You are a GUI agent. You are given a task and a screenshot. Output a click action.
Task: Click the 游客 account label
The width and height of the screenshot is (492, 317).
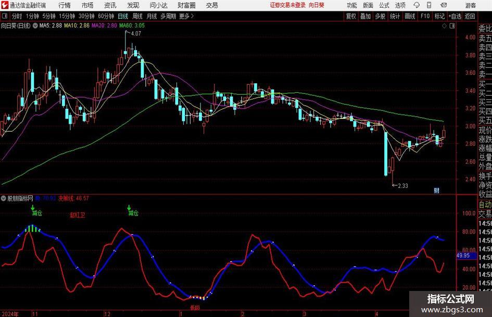pos(471,5)
